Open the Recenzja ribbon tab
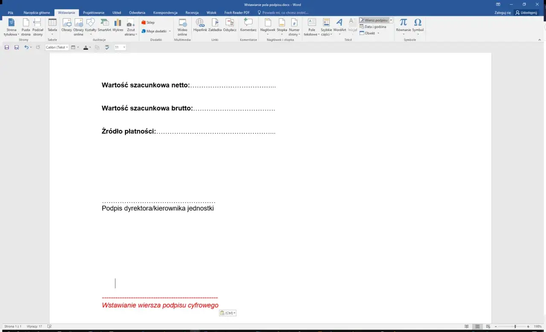The height and width of the screenshot is (332, 546). coord(192,13)
